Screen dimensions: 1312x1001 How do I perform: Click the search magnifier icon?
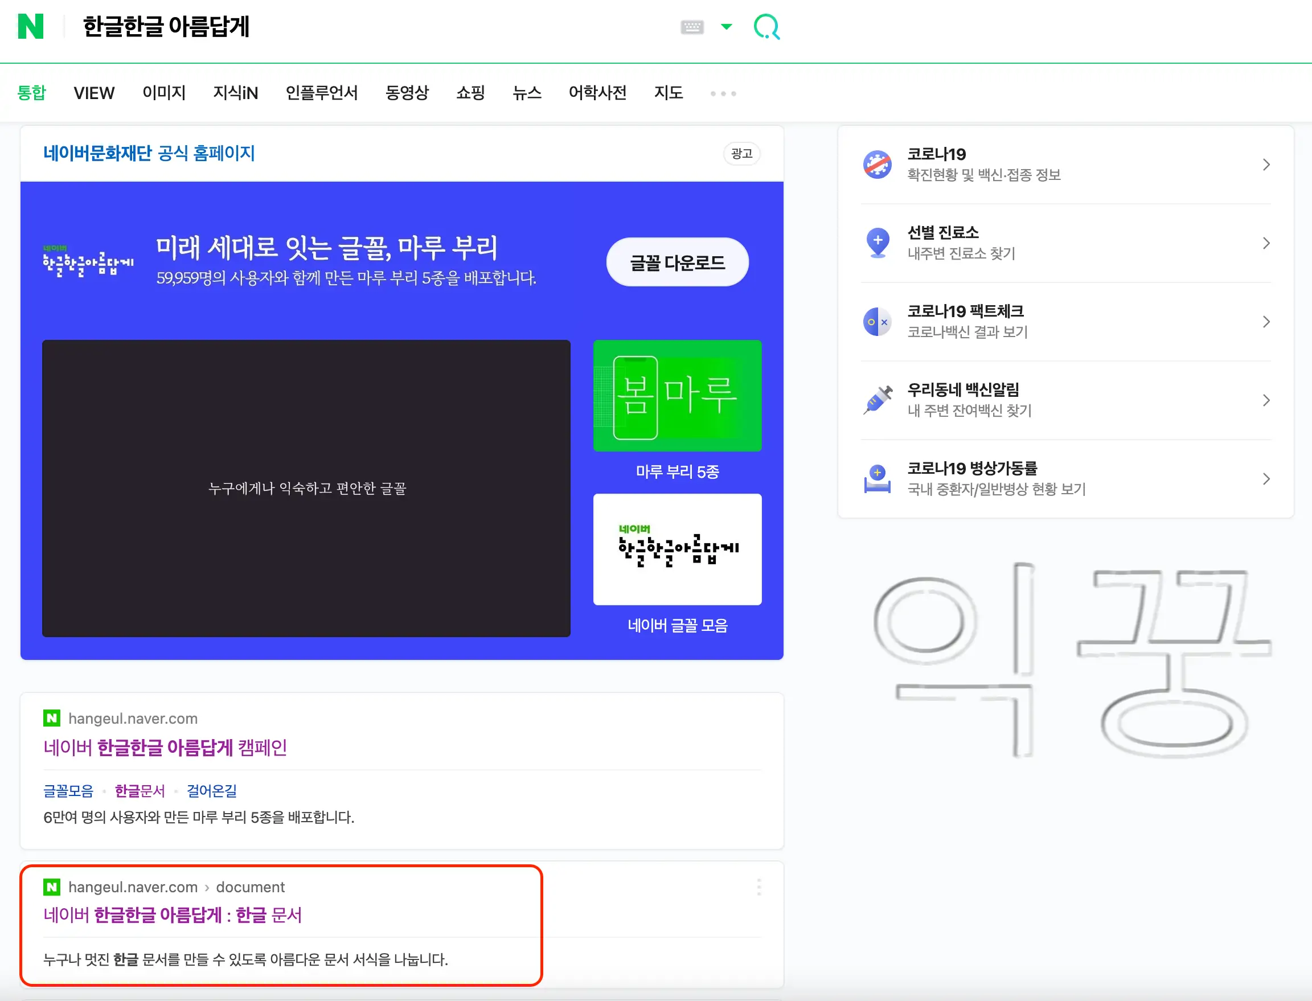pos(768,27)
